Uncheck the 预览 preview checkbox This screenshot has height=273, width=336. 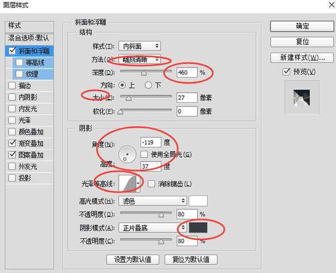[x=287, y=72]
